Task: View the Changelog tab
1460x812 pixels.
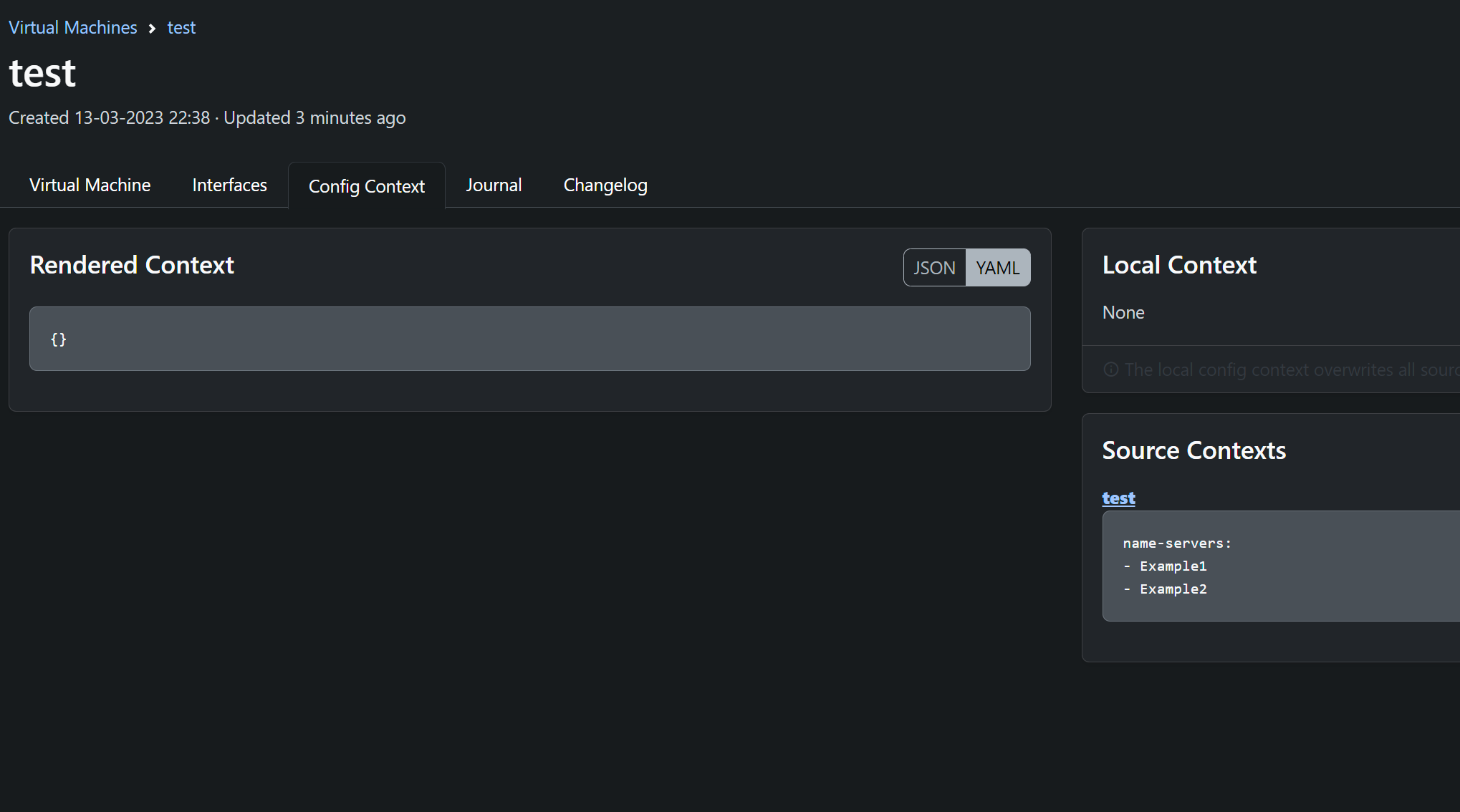Action: [x=605, y=185]
